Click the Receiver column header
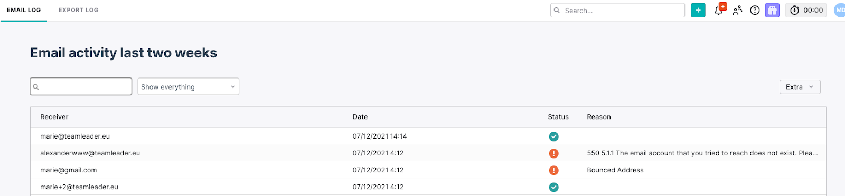Screen dimensions: 845x196 [x=54, y=117]
